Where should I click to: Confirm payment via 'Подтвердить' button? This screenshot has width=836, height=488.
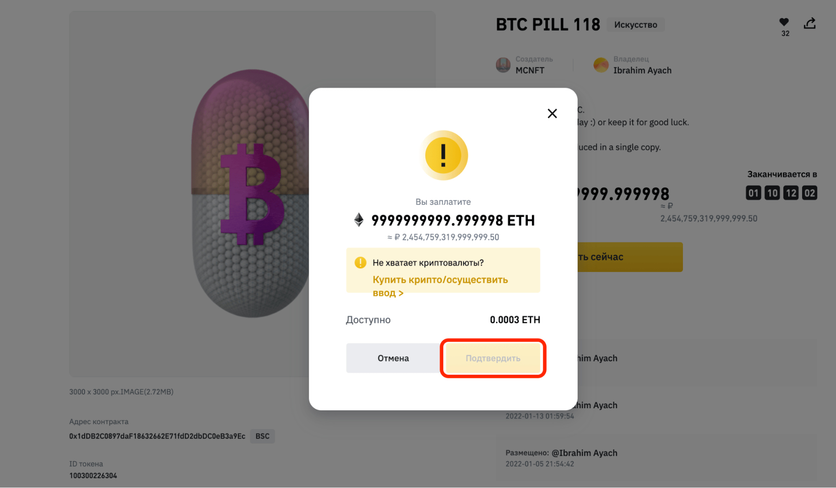493,358
